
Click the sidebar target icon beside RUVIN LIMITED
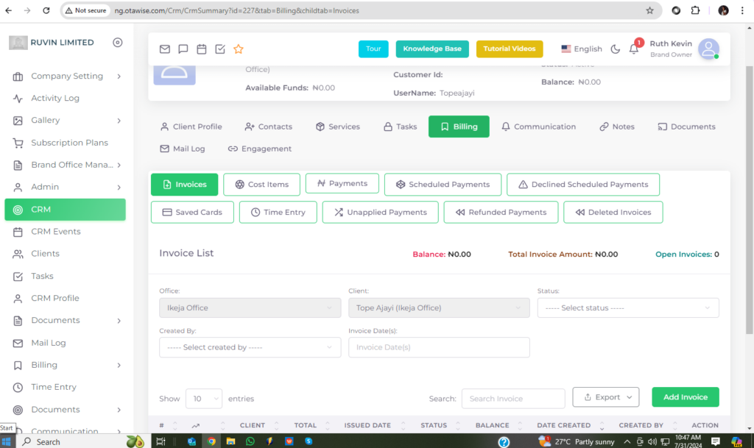(x=117, y=43)
